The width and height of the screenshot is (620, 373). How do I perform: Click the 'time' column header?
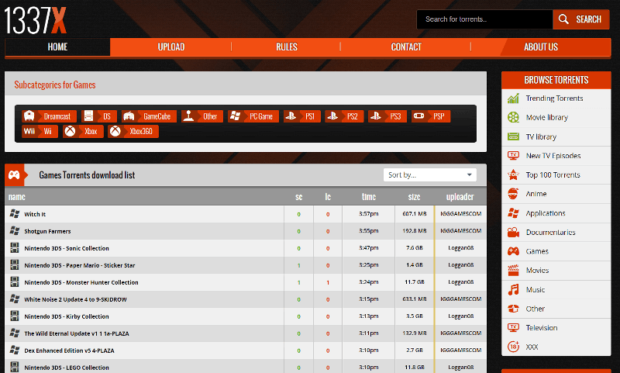click(x=369, y=197)
